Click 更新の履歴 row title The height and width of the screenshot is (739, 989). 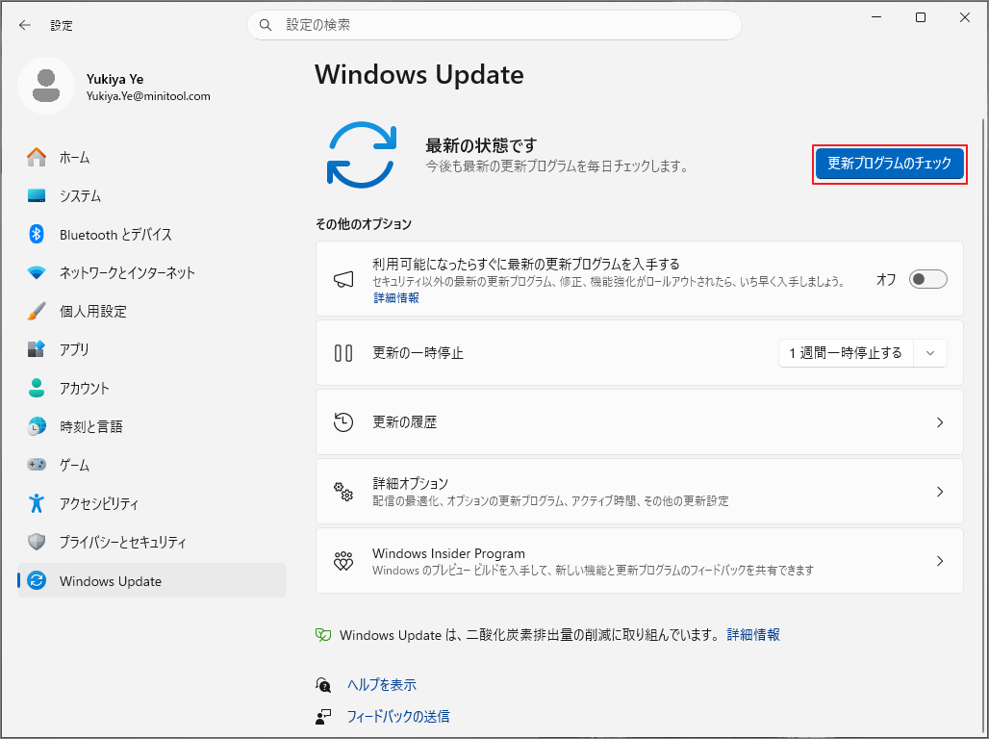(404, 422)
